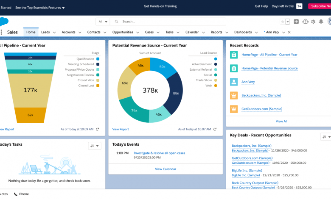Expand the Opportunities tab dropdown chevron
The width and height of the screenshot is (331, 199).
pyautogui.click(x=137, y=32)
